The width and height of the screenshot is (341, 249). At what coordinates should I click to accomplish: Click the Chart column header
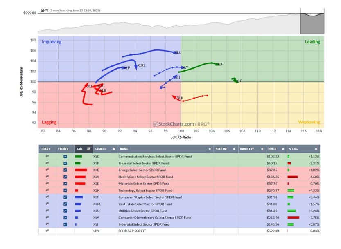click(47, 149)
